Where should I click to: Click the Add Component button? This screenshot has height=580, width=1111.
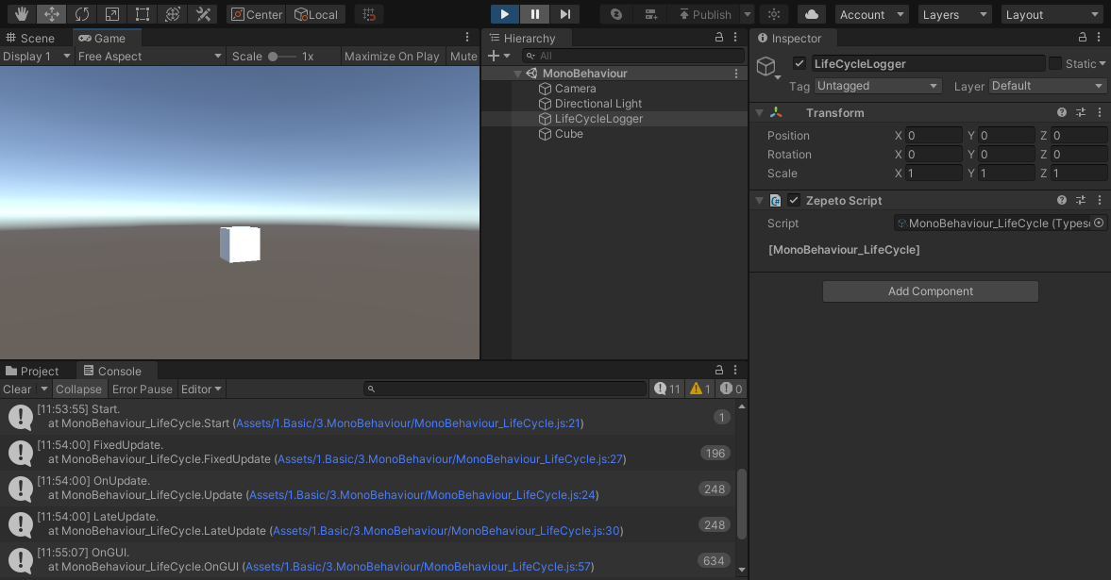[930, 291]
